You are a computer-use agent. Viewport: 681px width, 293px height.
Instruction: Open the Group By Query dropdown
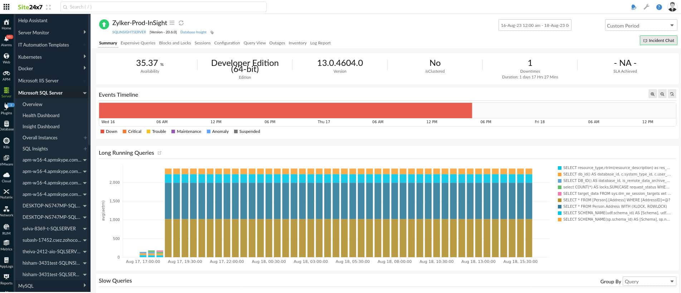tap(649, 281)
